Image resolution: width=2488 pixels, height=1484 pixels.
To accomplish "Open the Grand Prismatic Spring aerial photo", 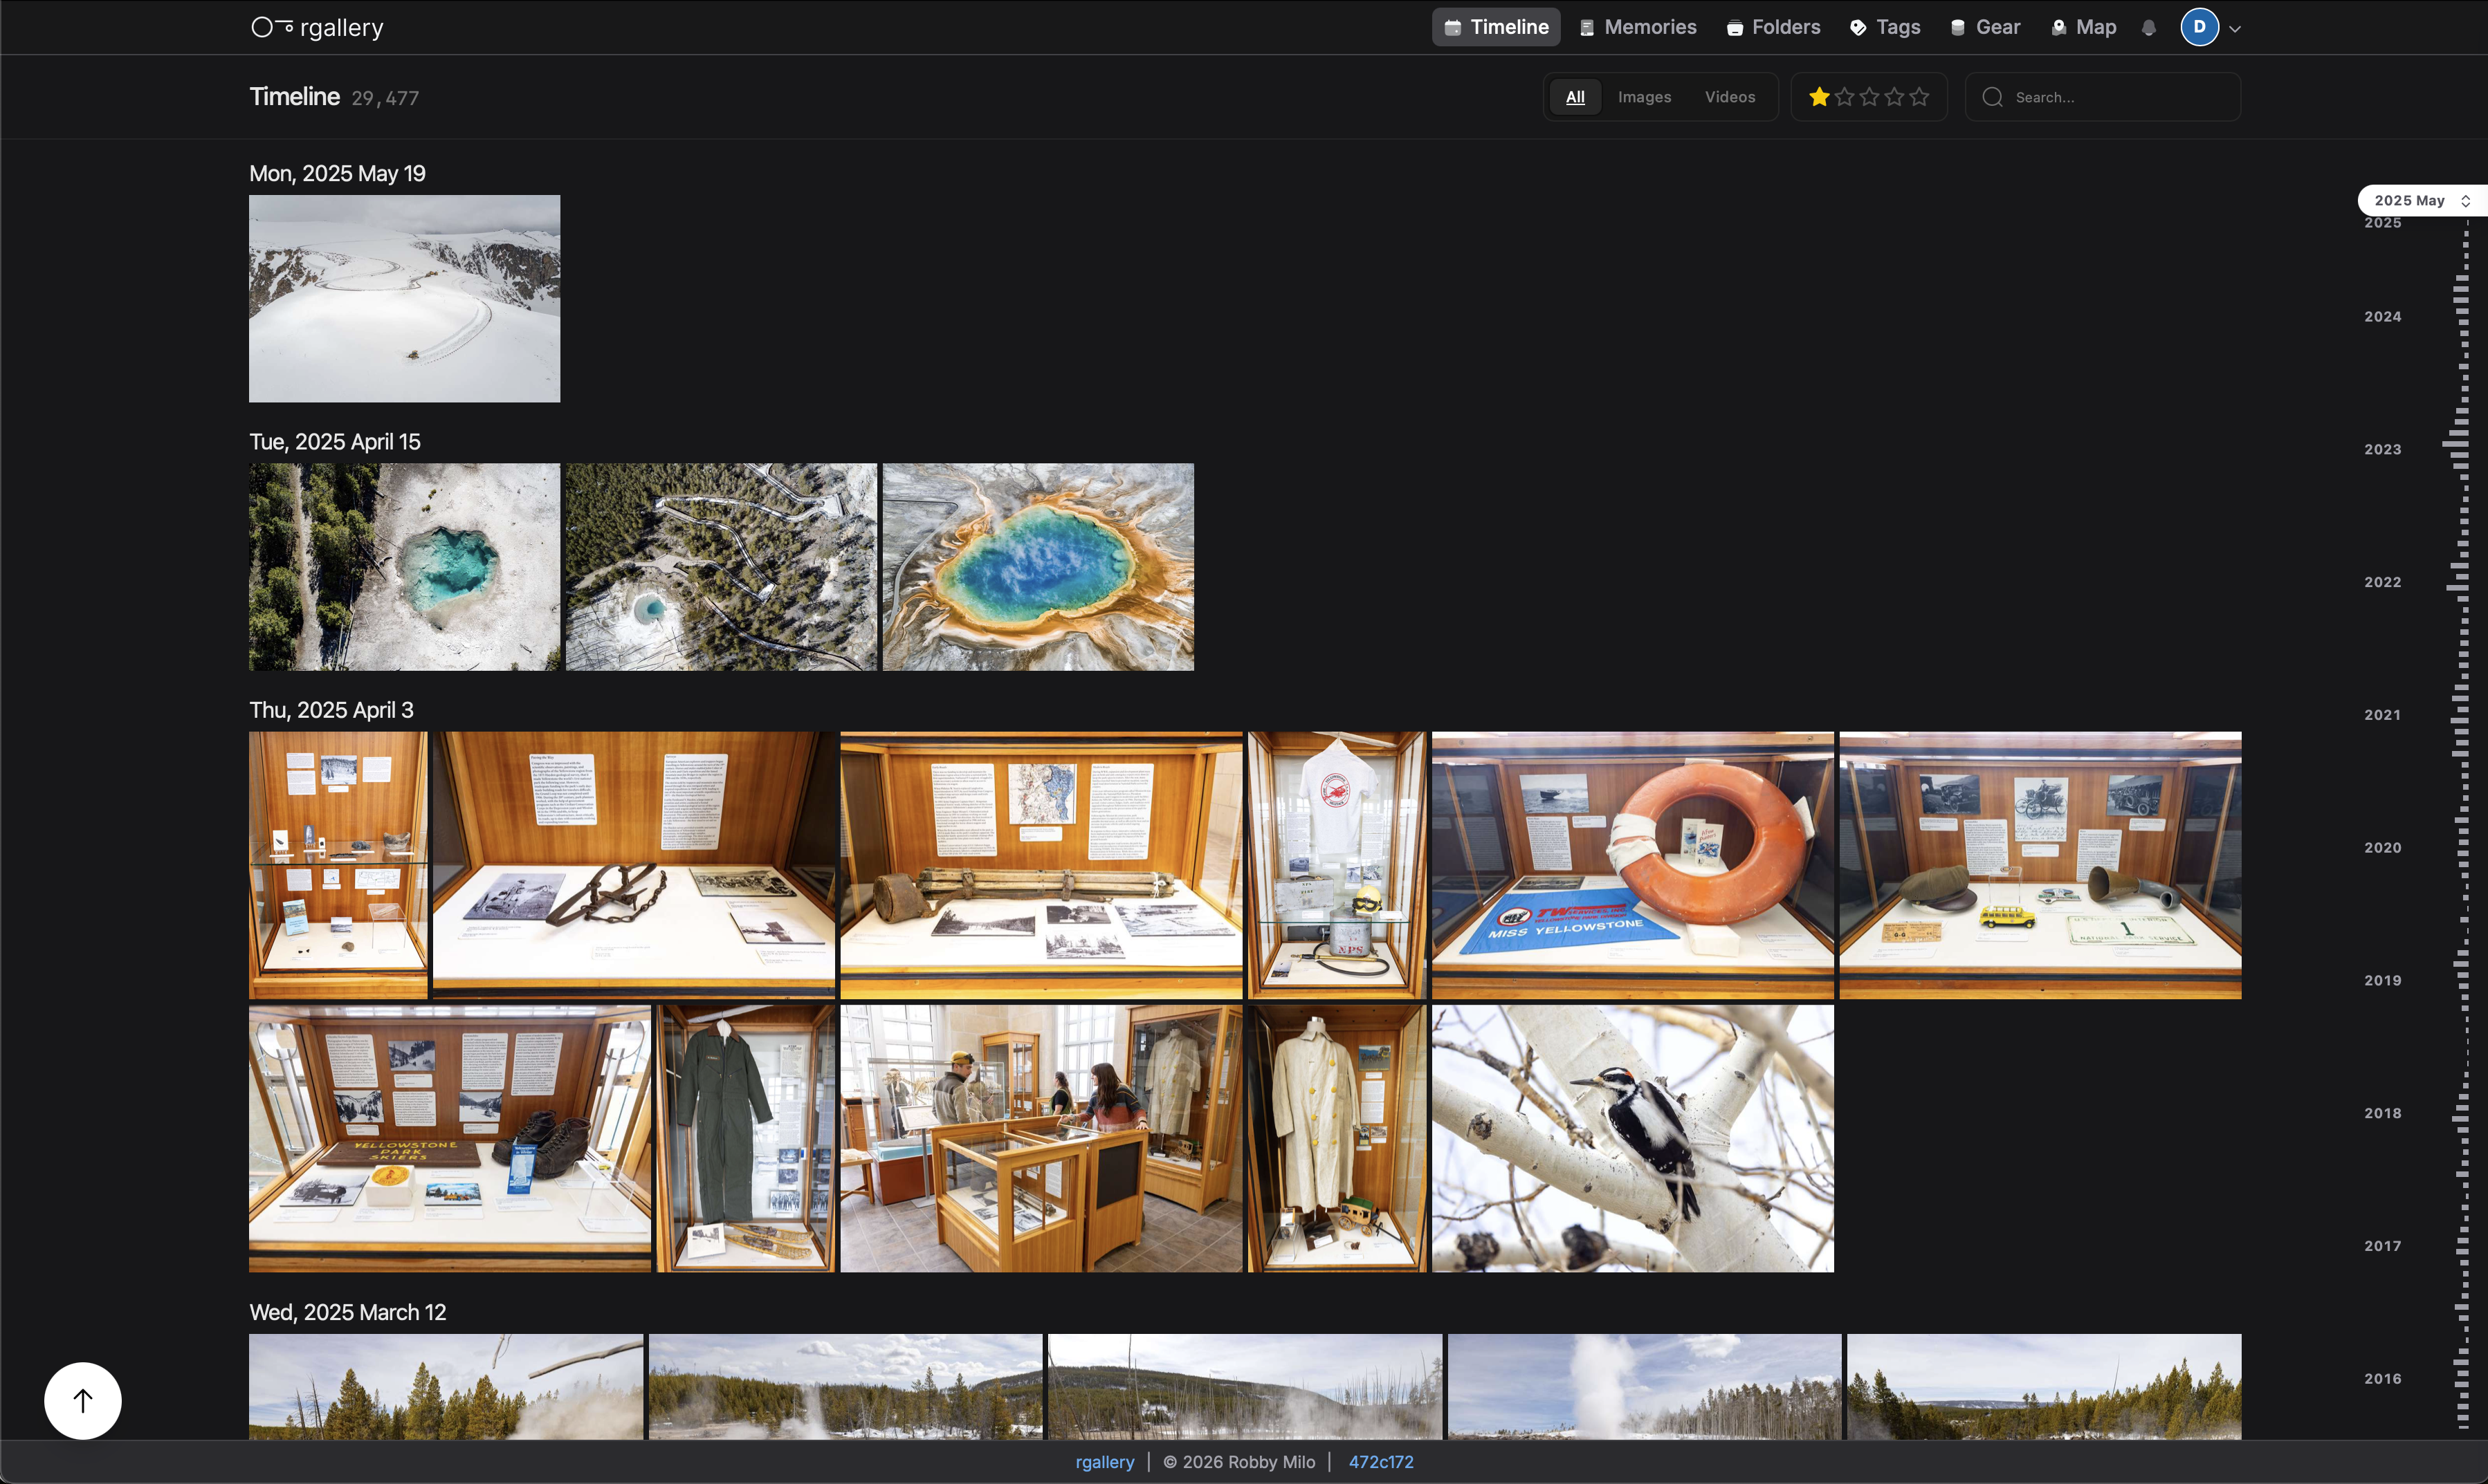I will (x=1037, y=567).
